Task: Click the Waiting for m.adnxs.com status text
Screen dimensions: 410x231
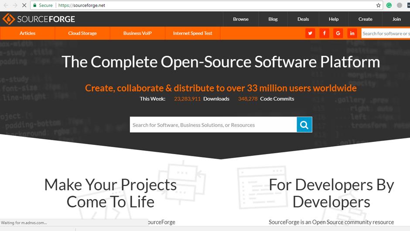Action: click(x=24, y=223)
